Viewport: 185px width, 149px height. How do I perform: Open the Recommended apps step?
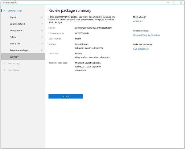tap(19, 50)
